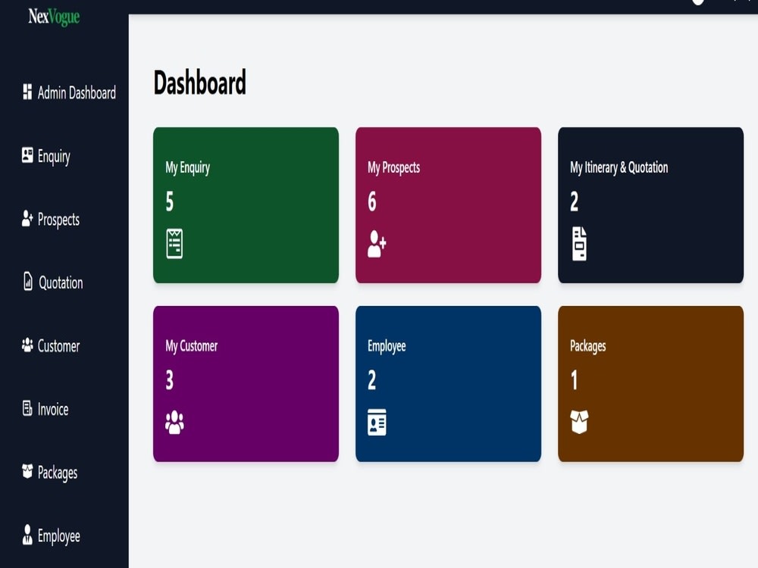Image resolution: width=758 pixels, height=568 pixels.
Task: Open the blue Employee card
Action: [x=448, y=384]
